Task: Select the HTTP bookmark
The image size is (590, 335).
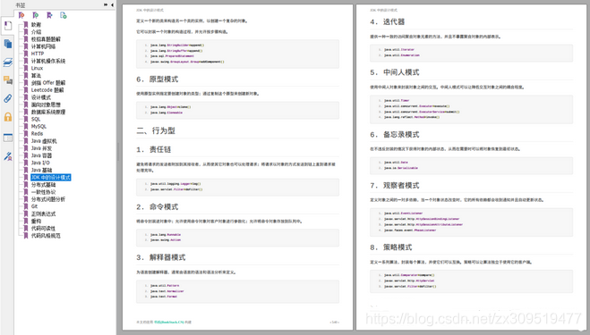Action: click(38, 54)
